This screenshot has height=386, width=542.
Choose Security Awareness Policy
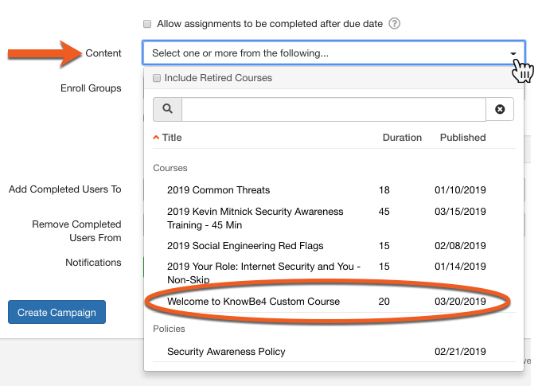226,351
